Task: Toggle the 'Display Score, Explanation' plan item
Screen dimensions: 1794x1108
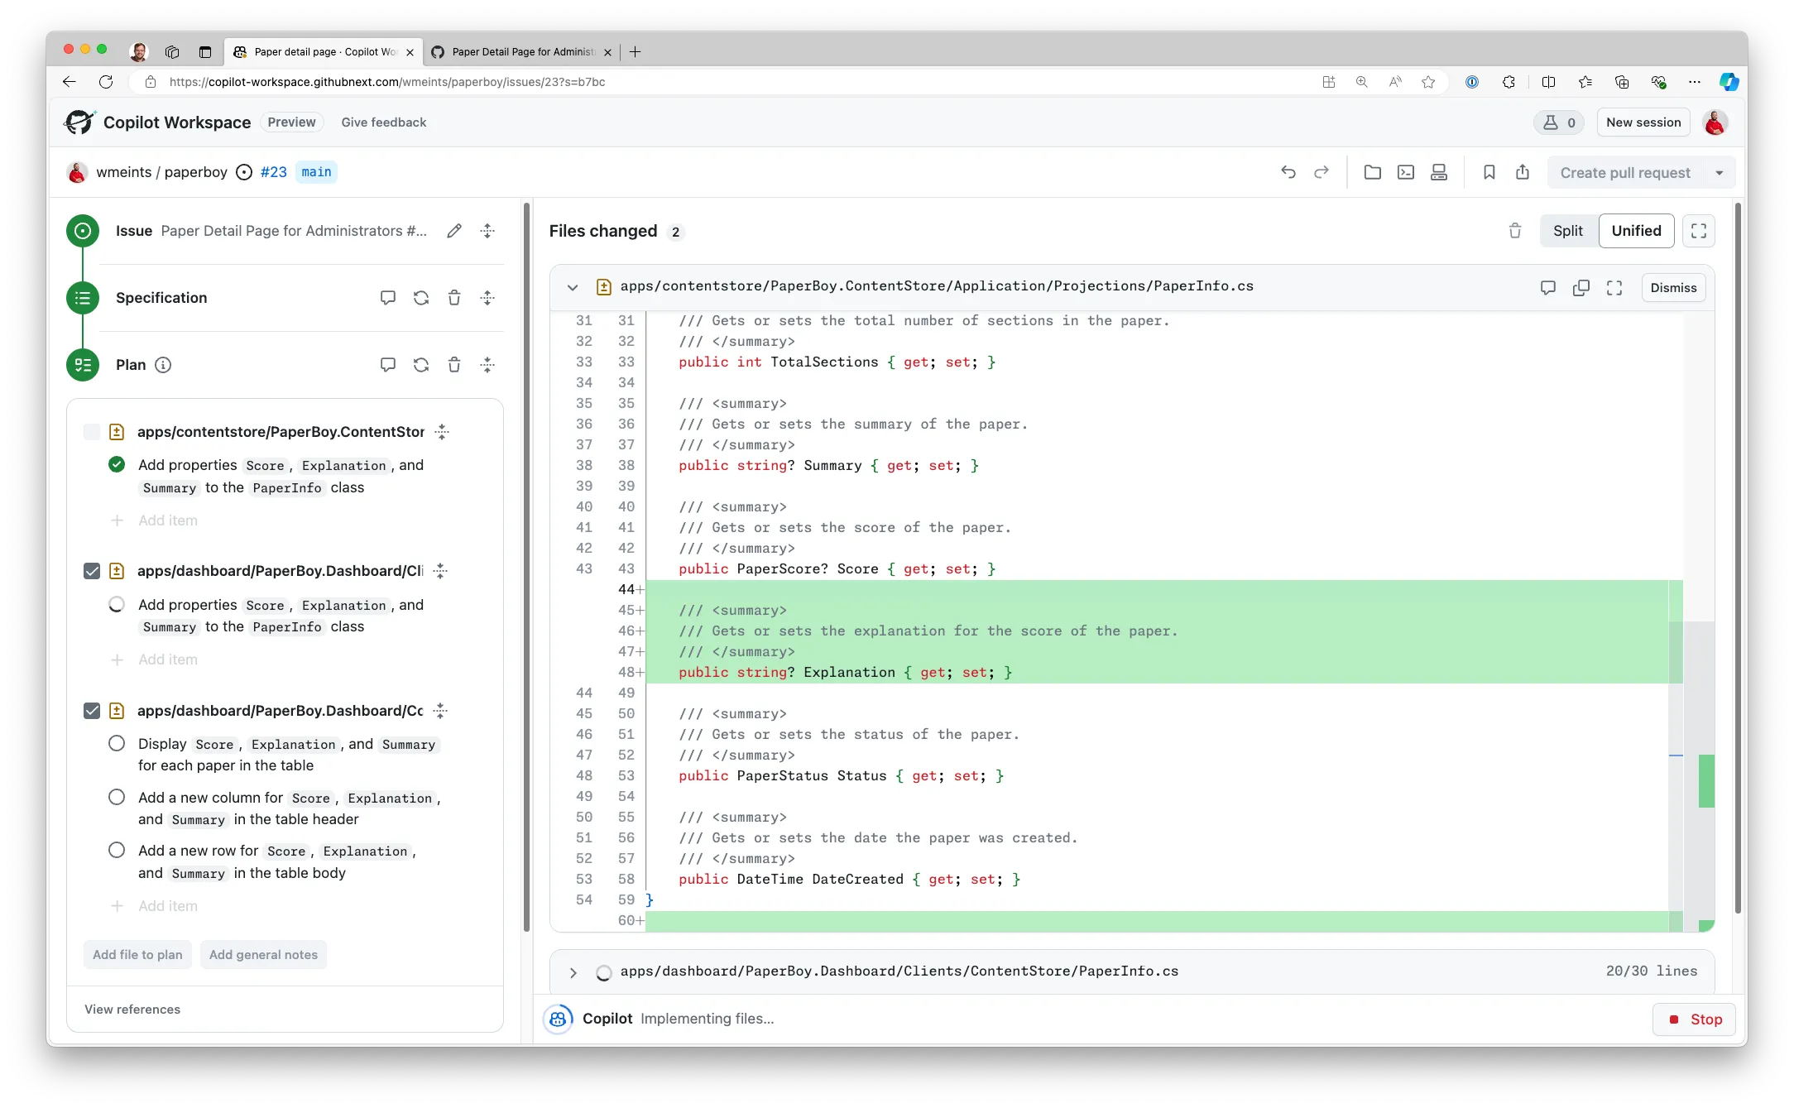Action: coord(117,744)
